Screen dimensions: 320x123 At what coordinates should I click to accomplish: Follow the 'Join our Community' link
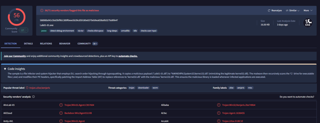pyautogui.click(x=15, y=56)
